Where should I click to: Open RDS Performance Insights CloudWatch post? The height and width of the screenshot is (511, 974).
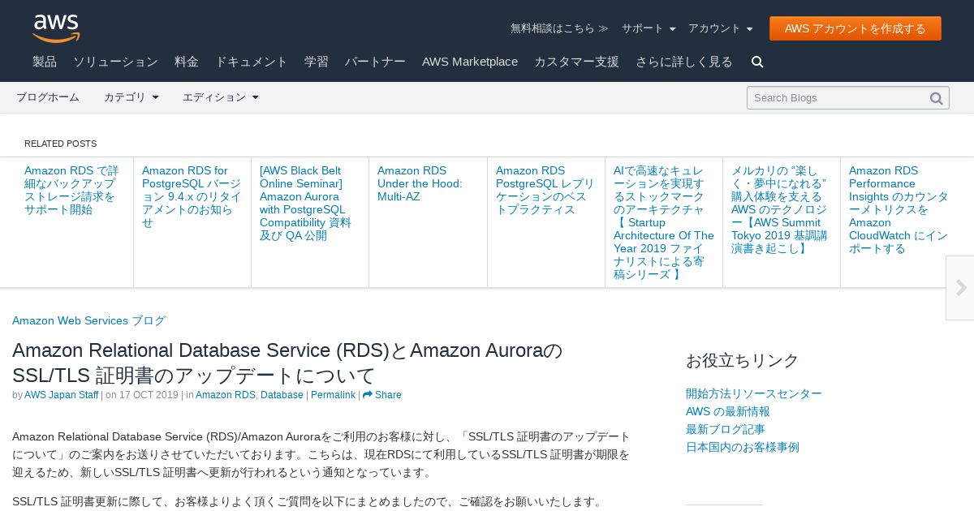(899, 209)
